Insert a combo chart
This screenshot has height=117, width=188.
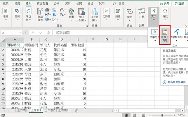pos(62,15)
